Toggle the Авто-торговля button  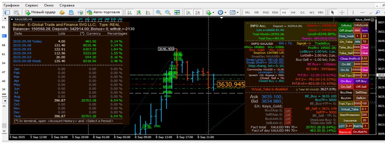click(x=103, y=12)
